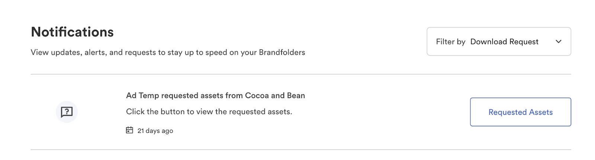Select the Ad Temp requested assets notification title
This screenshot has width=595, height=160.
215,96
